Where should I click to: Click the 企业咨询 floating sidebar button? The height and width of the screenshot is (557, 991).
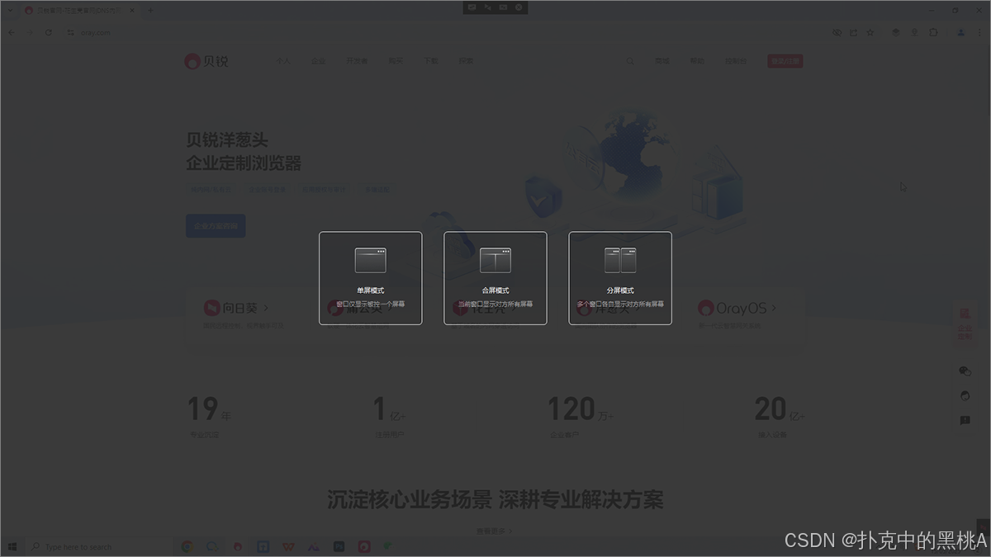(x=965, y=324)
